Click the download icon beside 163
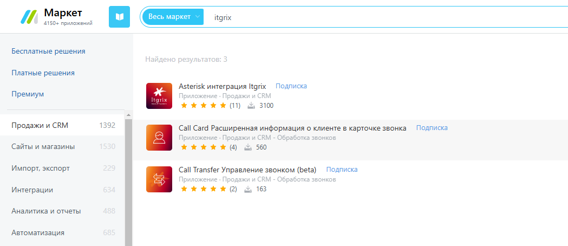The height and width of the screenshot is (246, 568). (248, 189)
